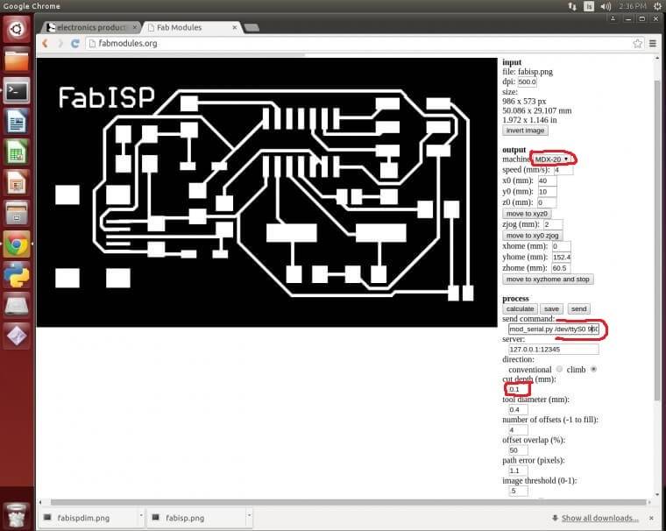The image size is (666, 531).
Task: Open a new Chrome tab
Action: pos(252,28)
